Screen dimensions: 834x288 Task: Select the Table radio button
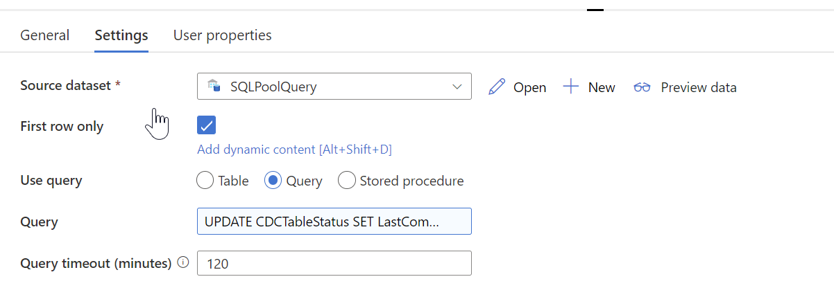[205, 181]
